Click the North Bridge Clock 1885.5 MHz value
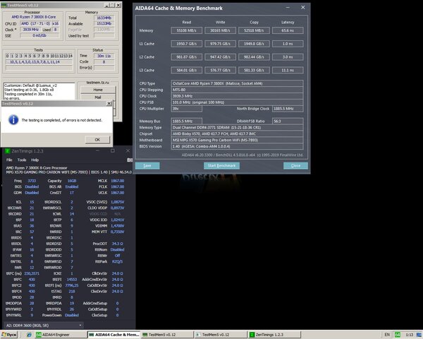This screenshot has height=339, width=423. [288, 109]
